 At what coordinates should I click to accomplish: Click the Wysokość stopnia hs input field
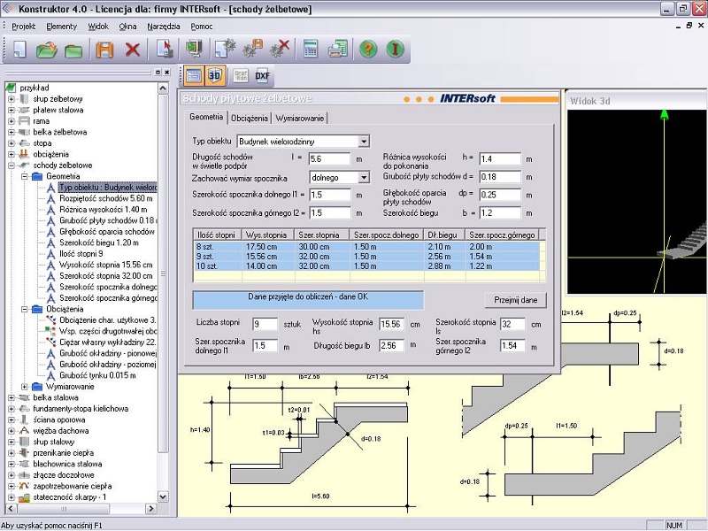(391, 324)
